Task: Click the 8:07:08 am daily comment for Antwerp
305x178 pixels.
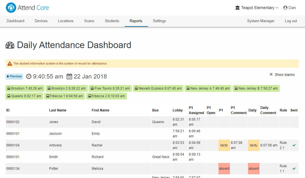Action: [x=269, y=145]
